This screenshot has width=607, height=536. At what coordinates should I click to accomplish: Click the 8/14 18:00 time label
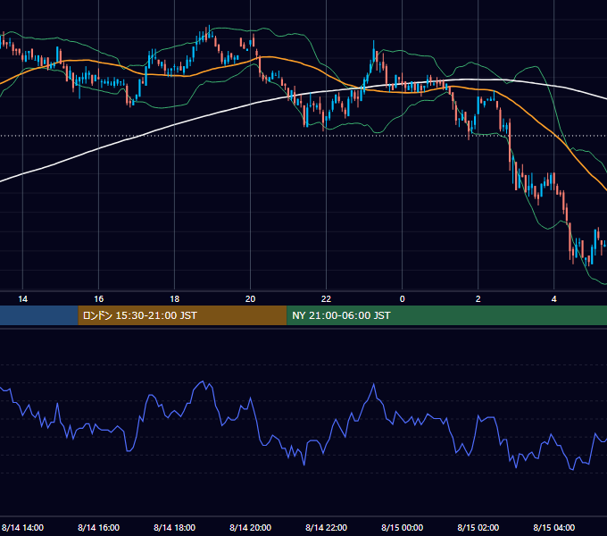175,527
